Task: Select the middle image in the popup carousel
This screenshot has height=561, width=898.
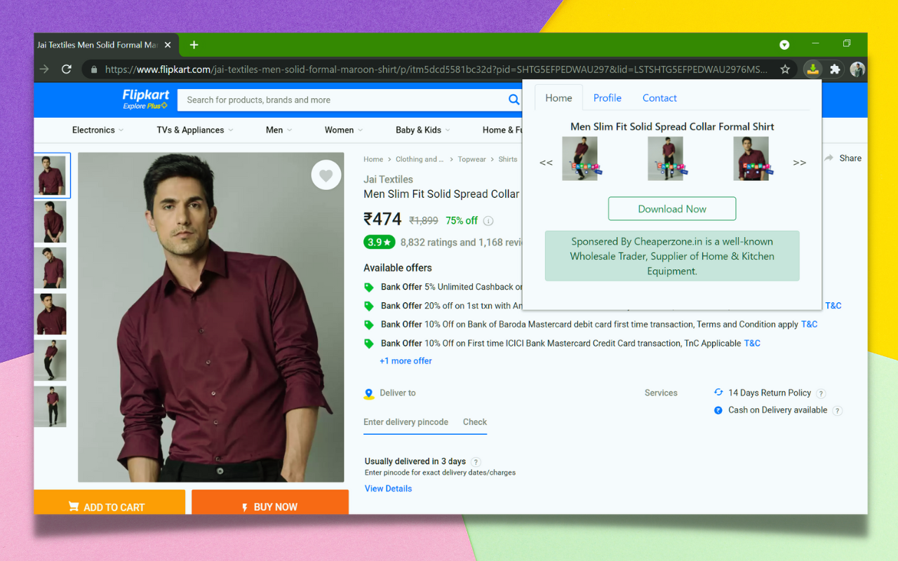Action: coord(665,158)
